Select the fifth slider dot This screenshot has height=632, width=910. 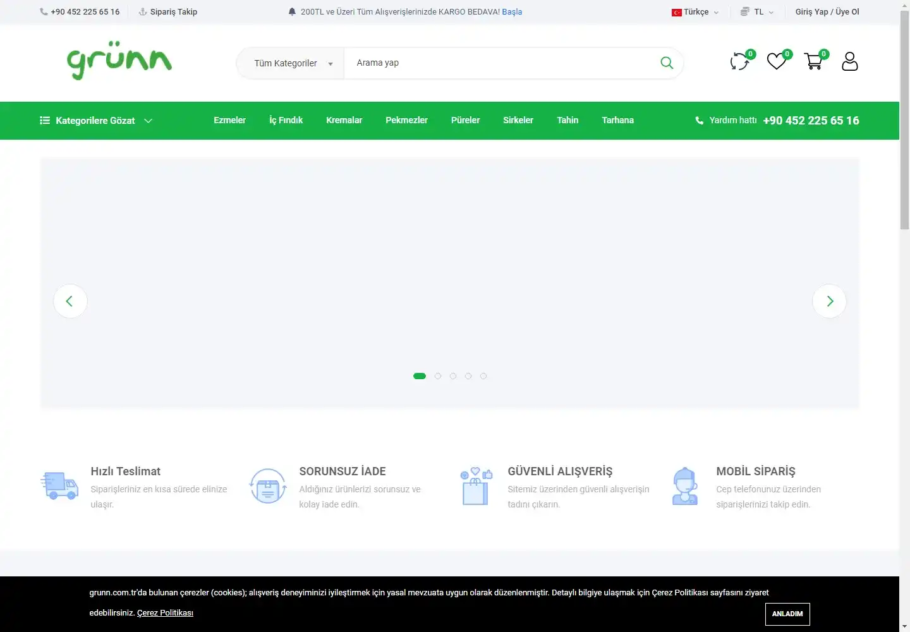pos(483,376)
